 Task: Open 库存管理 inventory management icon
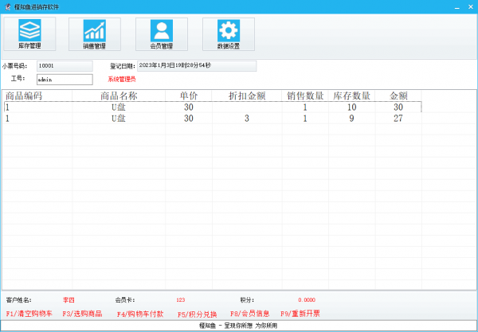(x=29, y=34)
